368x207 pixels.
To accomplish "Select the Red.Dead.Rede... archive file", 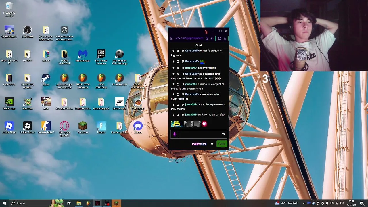I will click(x=119, y=128).
